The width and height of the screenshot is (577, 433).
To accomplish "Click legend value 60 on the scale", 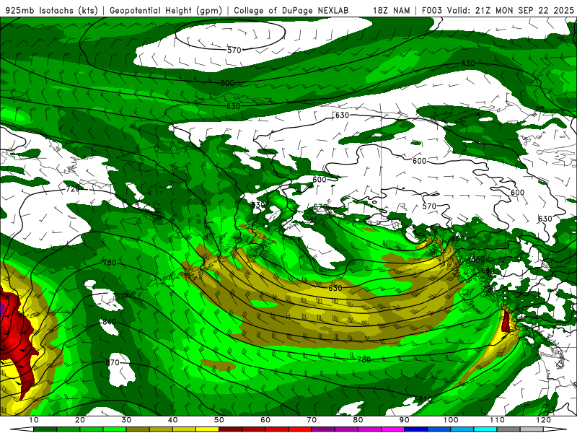I will (265, 420).
